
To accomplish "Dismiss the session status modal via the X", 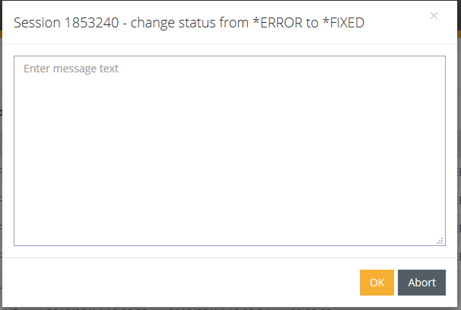I will pyautogui.click(x=434, y=15).
